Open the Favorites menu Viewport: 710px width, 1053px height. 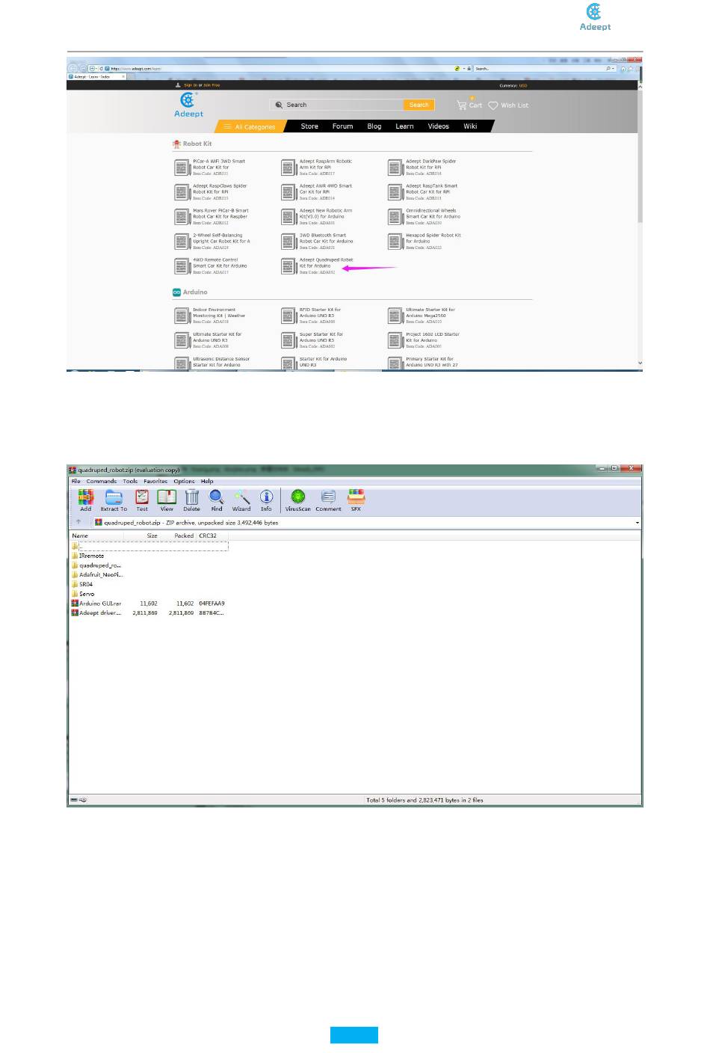[155, 482]
